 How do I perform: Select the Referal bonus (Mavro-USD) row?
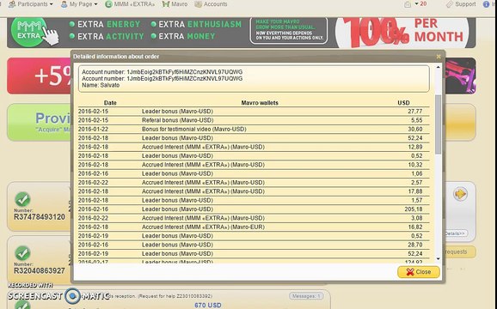254,120
